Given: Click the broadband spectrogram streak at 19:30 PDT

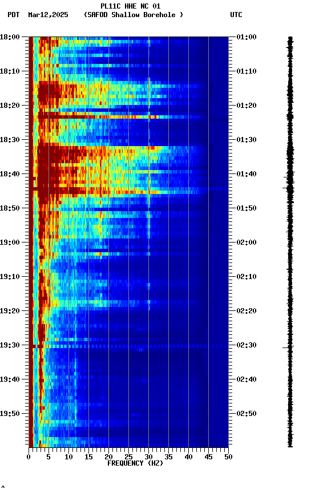Looking at the screenshot, I should [x=128, y=346].
